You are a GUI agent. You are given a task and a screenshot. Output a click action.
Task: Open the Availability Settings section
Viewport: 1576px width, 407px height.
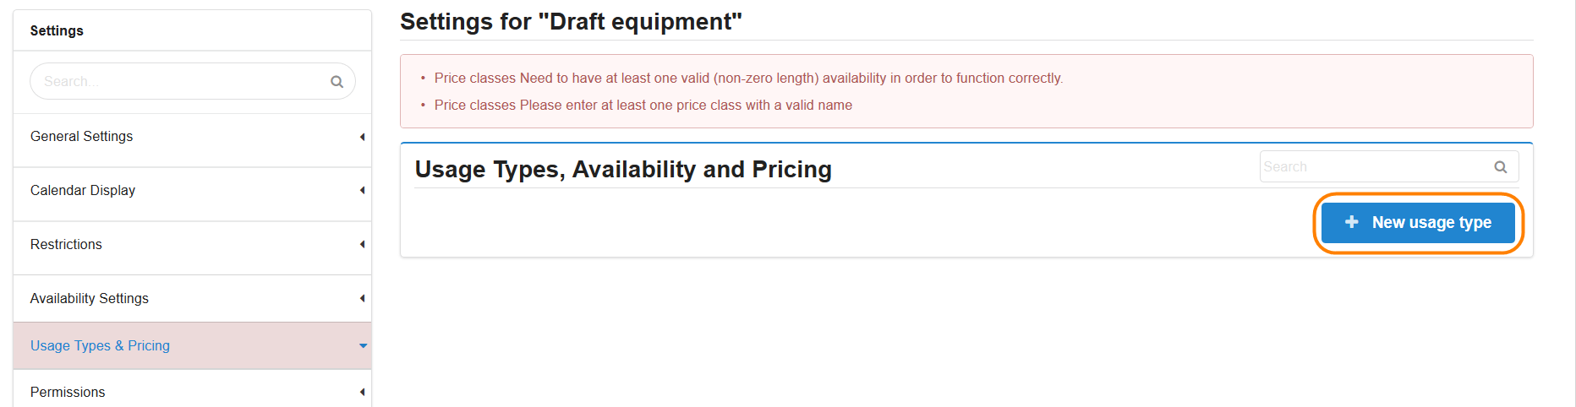(90, 299)
